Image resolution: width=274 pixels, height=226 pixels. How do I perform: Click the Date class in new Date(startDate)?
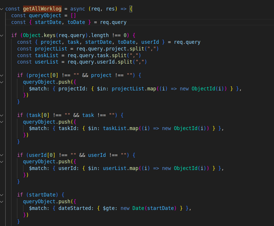[x=138, y=208]
